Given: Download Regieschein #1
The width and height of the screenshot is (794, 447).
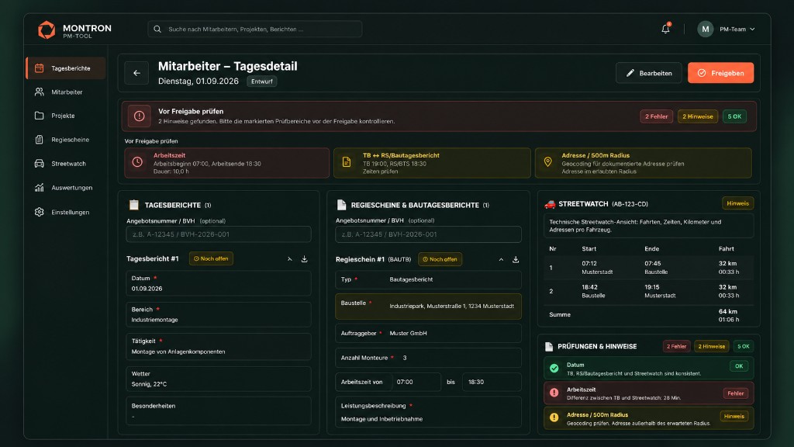Looking at the screenshot, I should pos(516,259).
